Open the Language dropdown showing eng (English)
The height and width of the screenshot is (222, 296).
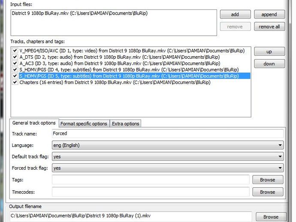168,145
